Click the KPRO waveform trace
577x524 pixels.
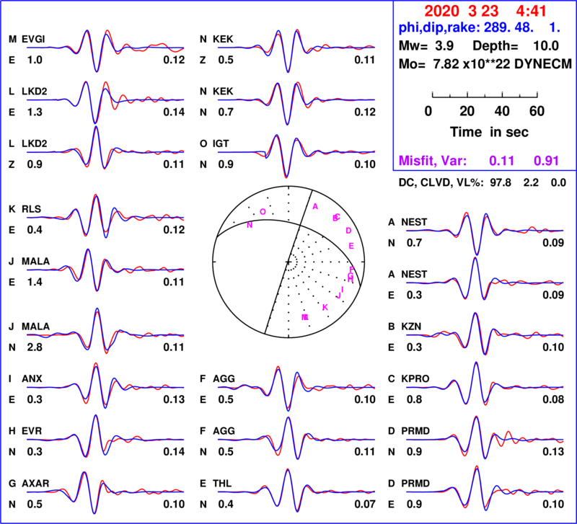tap(485, 383)
